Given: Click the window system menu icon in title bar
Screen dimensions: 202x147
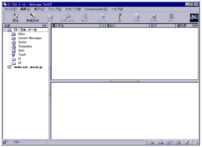Looking at the screenshot, I should 5,5.
